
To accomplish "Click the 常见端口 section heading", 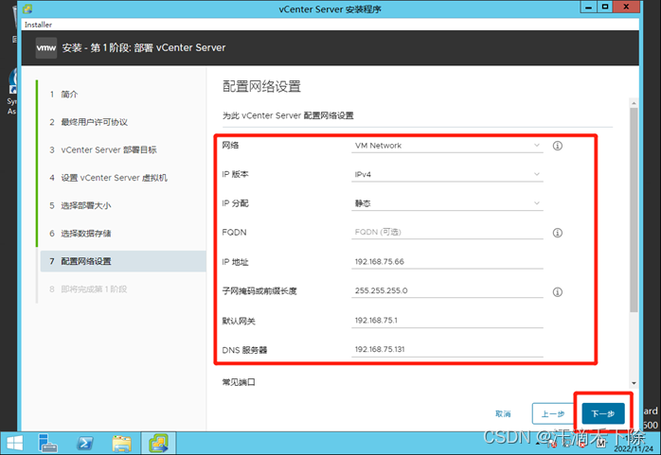I will 239,382.
